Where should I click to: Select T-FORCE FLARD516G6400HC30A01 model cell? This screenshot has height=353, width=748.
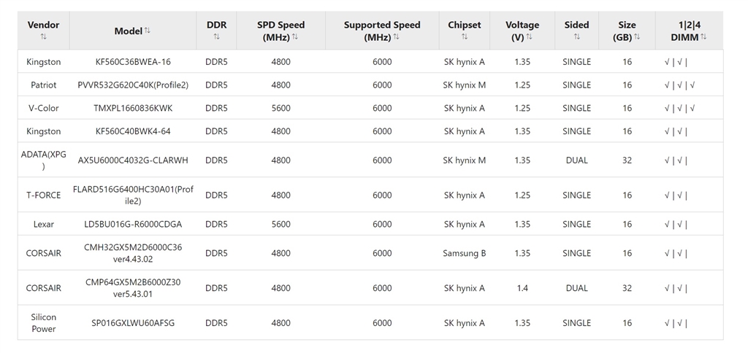[x=133, y=195]
